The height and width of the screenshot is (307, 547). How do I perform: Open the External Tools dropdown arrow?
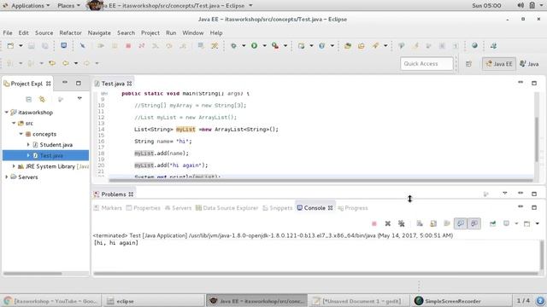click(x=285, y=45)
